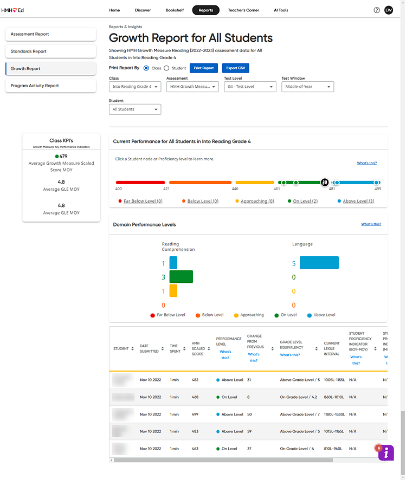
Task: Sort table by Time Spent column
Action: (x=184, y=349)
